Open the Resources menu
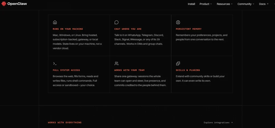This screenshot has width=275, height=128. coord(225,4)
